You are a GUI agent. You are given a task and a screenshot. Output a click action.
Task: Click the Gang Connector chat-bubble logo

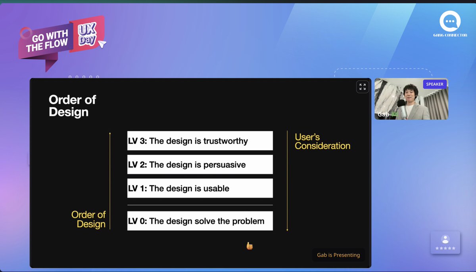point(450,22)
